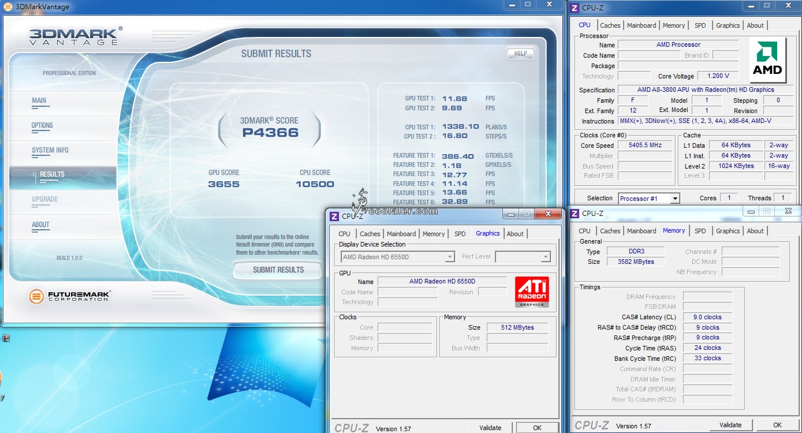Switch to SPD tab in top CPU-Z window
The image size is (802, 433).
click(700, 25)
